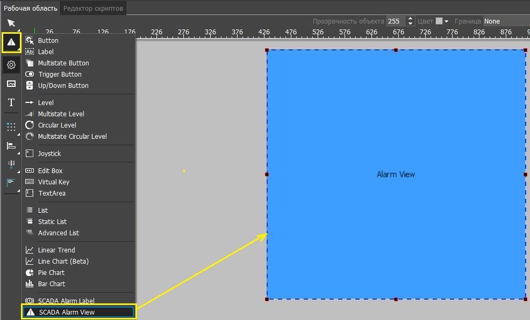Image resolution: width=530 pixels, height=320 pixels.
Task: Select the arrow pointer tool
Action: [11, 23]
